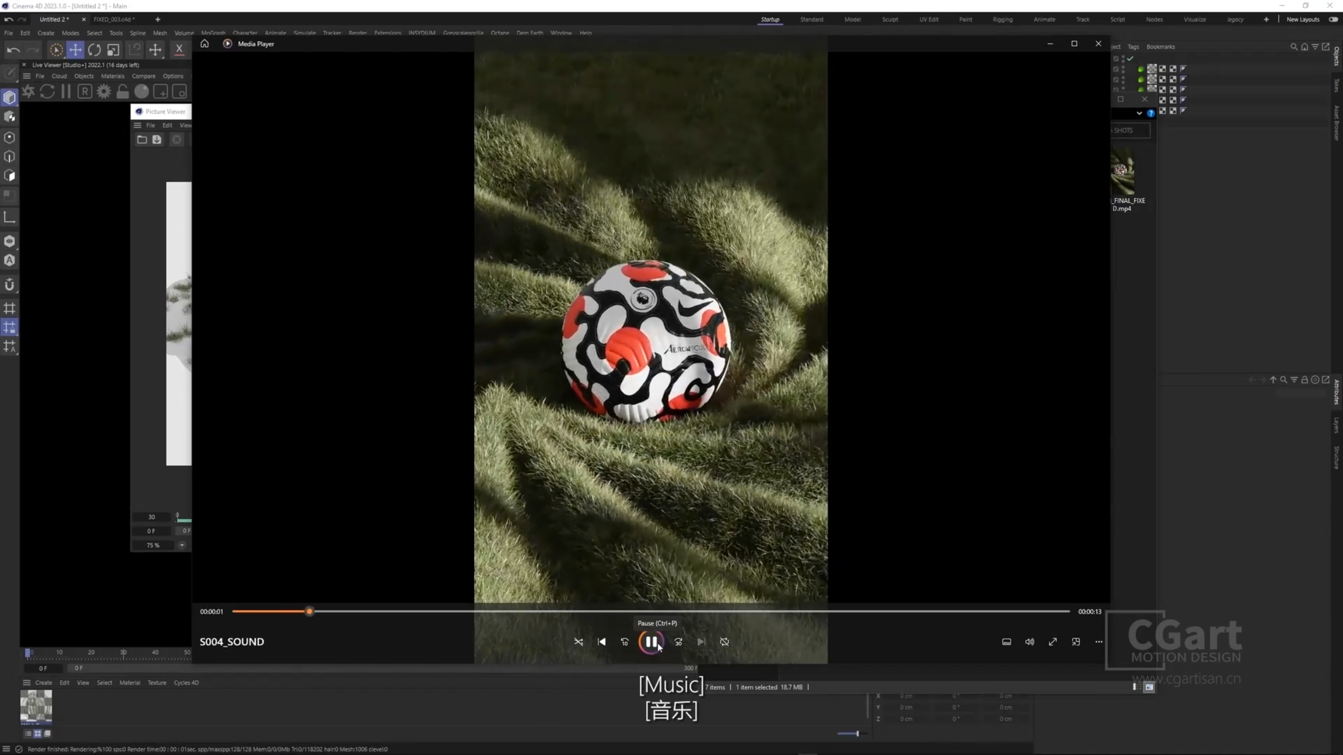Select the Live Selection tool
This screenshot has height=755, width=1343.
(56, 50)
